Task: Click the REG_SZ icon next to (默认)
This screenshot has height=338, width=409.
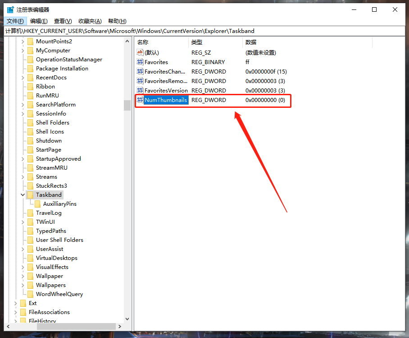Action: pyautogui.click(x=140, y=52)
